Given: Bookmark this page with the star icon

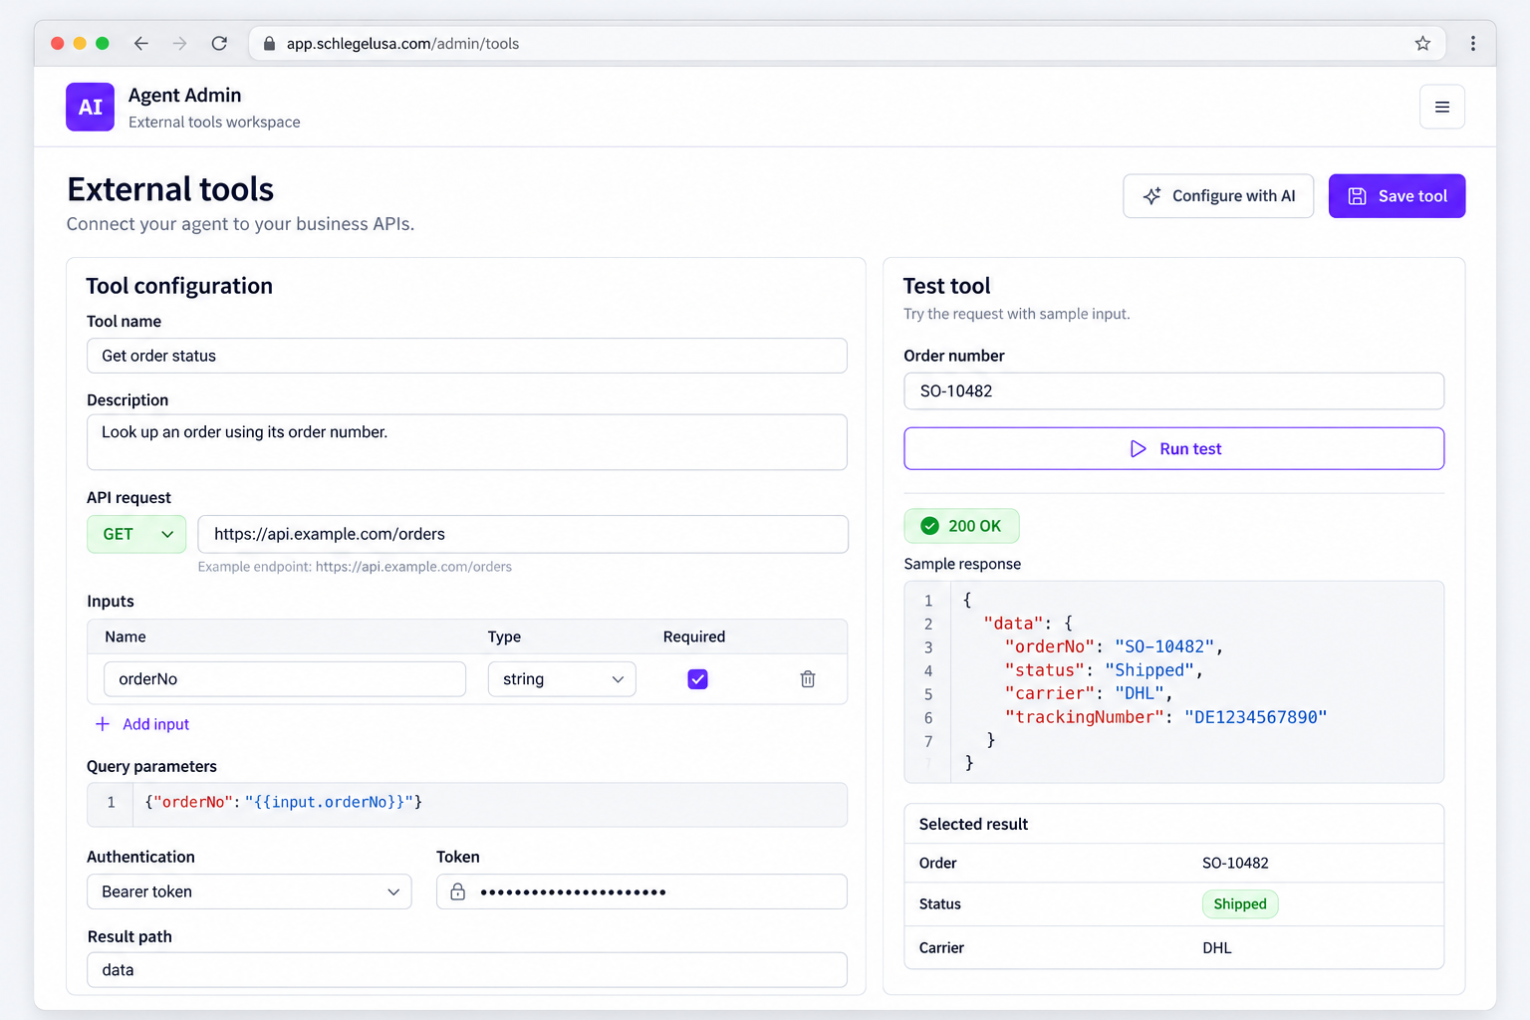Looking at the screenshot, I should pos(1422,43).
